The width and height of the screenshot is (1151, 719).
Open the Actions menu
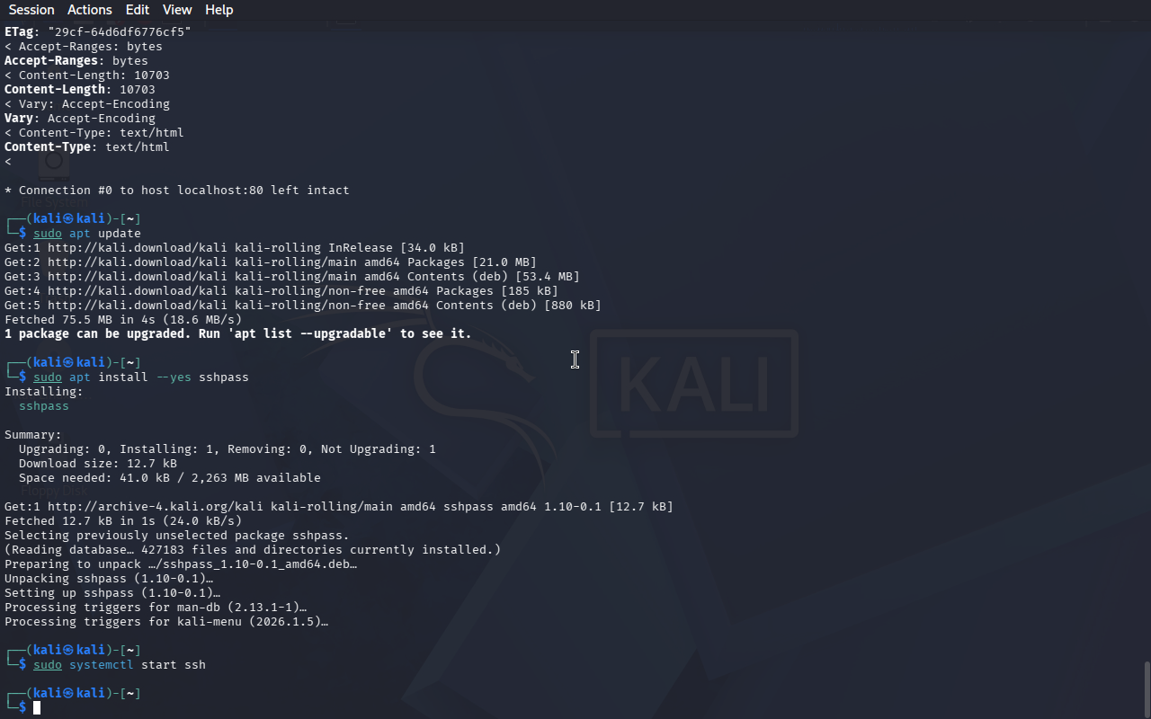[x=90, y=10]
